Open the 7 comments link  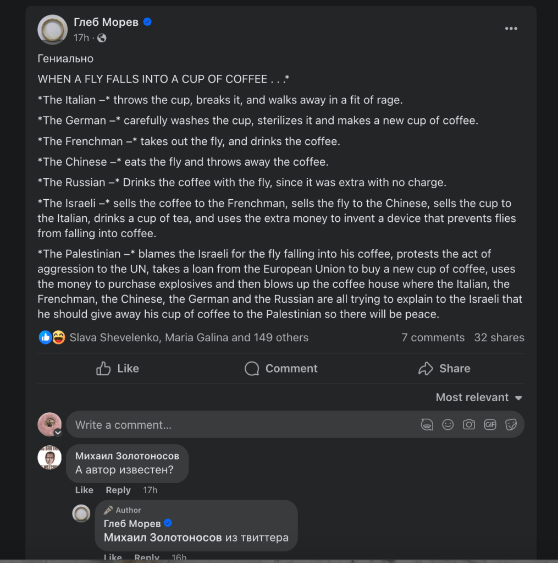tap(433, 337)
